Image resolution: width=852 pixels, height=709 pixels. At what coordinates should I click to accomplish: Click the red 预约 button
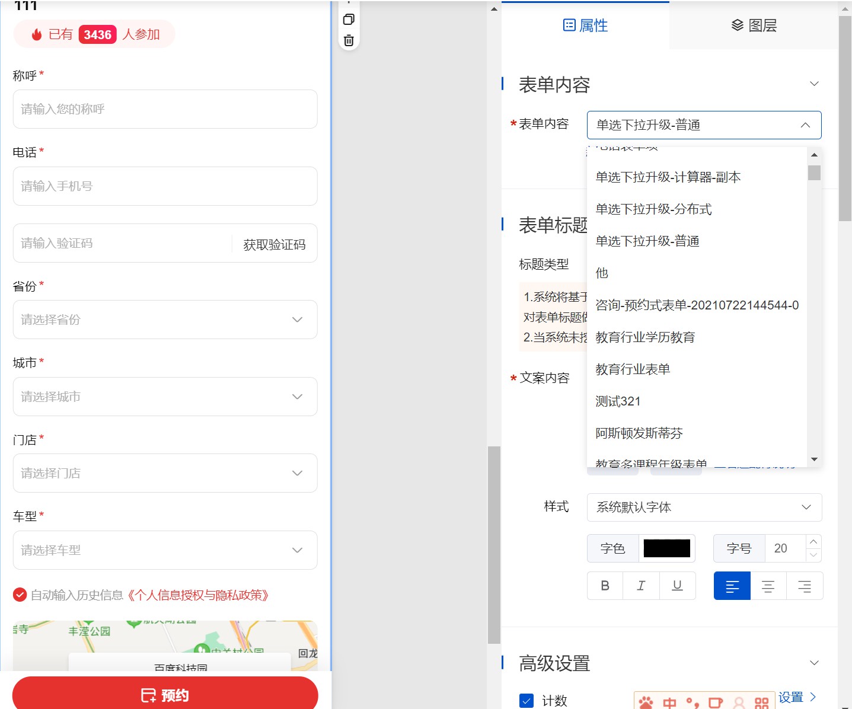pyautogui.click(x=165, y=695)
